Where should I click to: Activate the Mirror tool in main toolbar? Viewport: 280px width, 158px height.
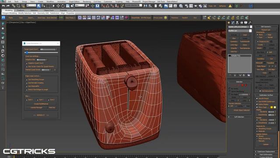pyautogui.click(x=146, y=6)
